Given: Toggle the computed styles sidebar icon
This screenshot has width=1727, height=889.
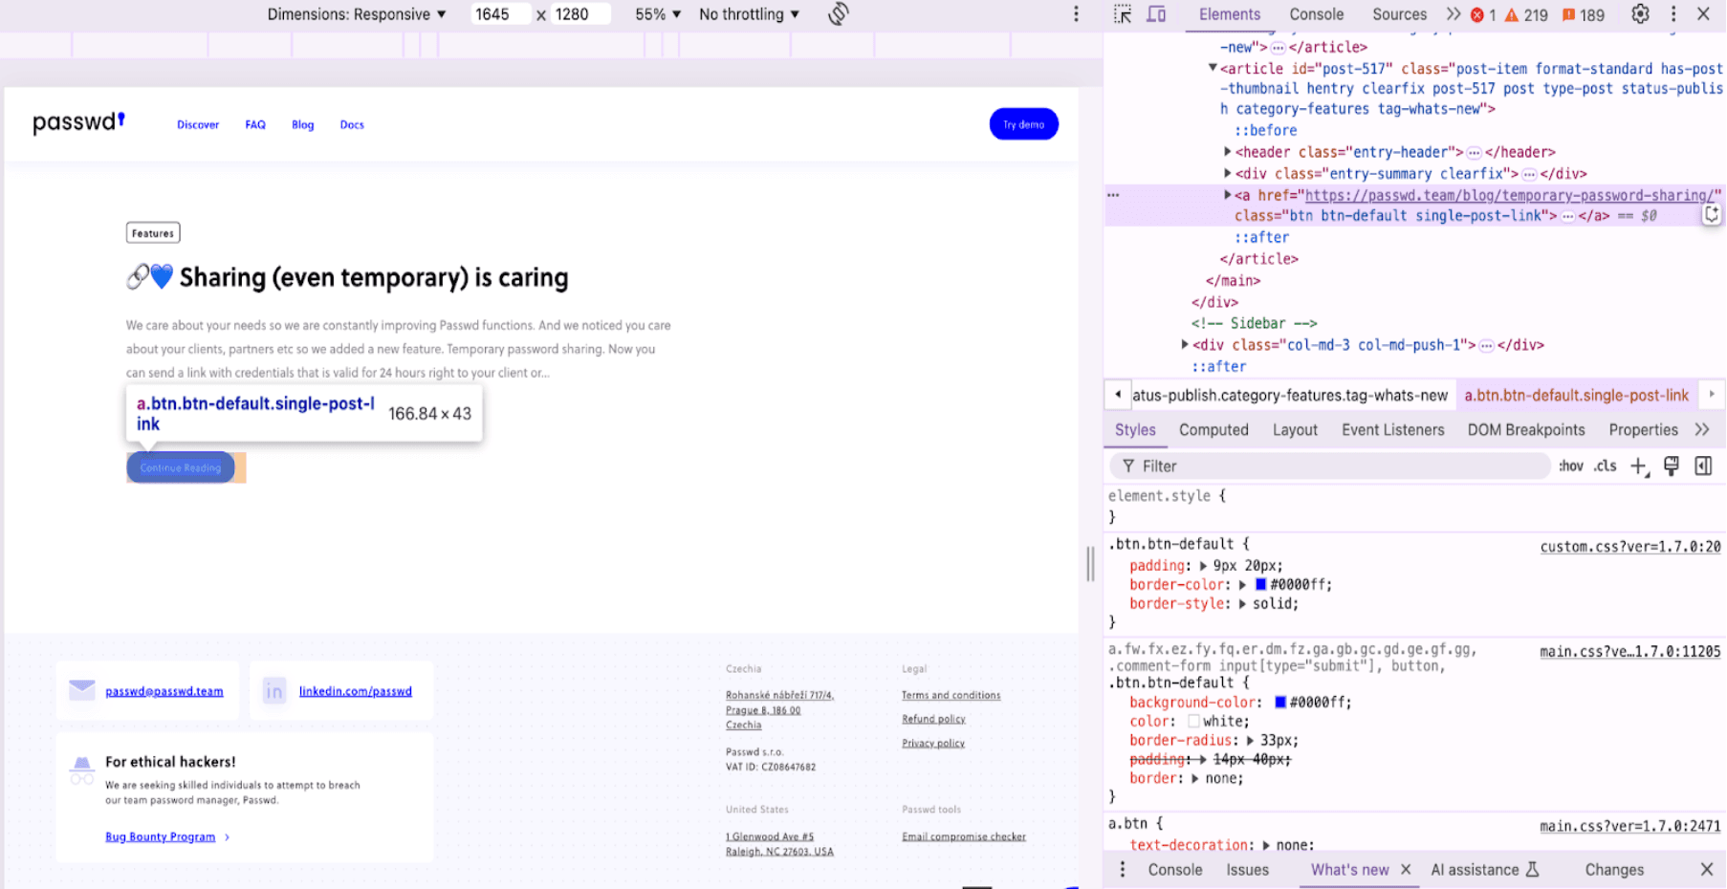Looking at the screenshot, I should [x=1703, y=466].
